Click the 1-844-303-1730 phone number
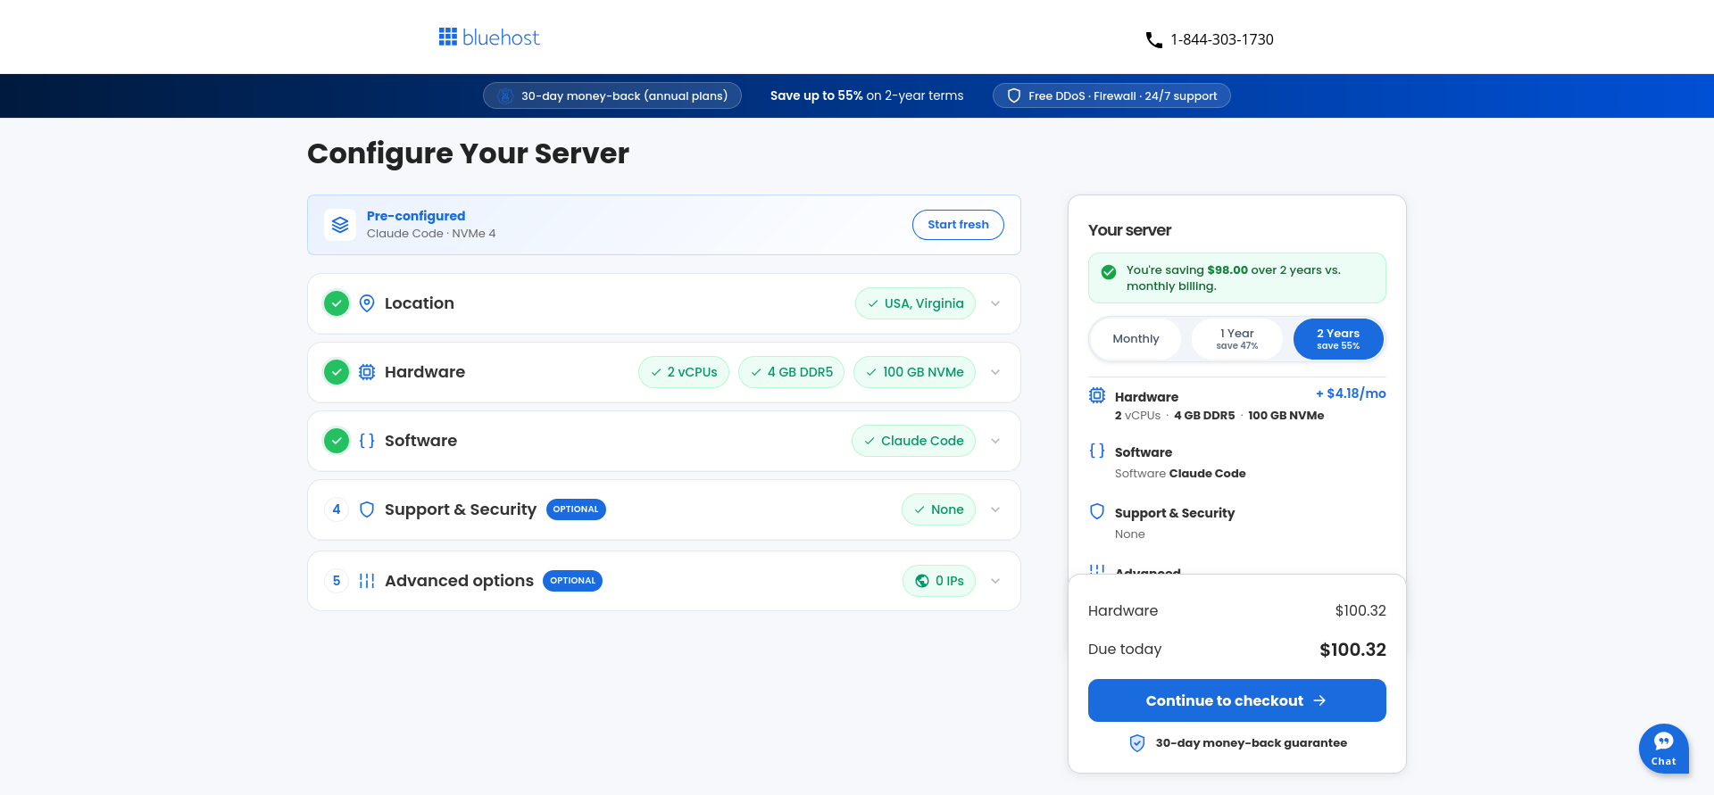 click(x=1222, y=40)
